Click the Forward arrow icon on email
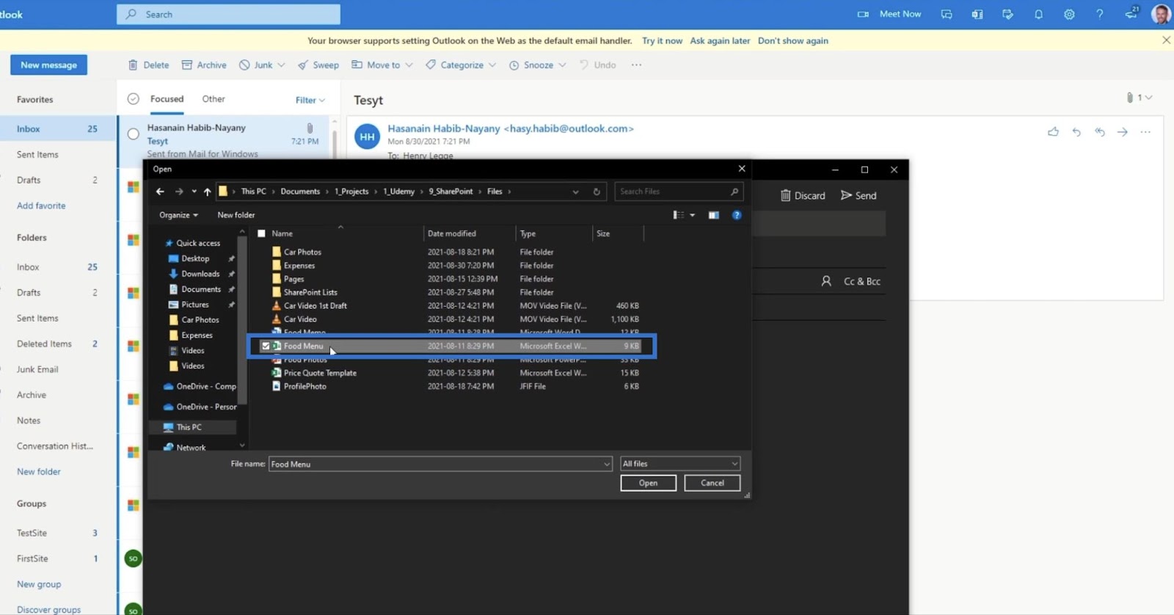This screenshot has width=1174, height=615. [x=1122, y=132]
